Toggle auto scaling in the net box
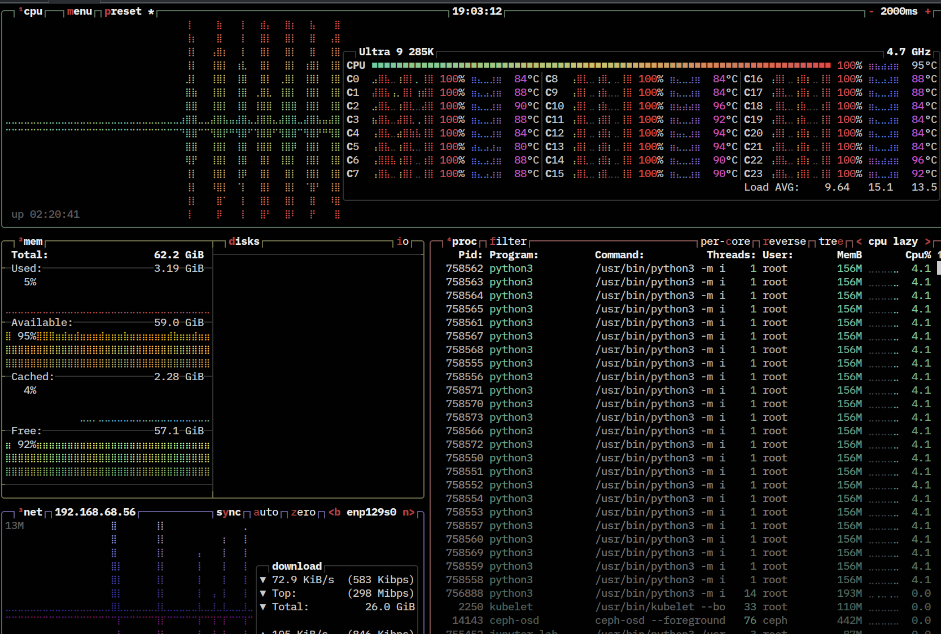The height and width of the screenshot is (634, 941). pyautogui.click(x=266, y=512)
